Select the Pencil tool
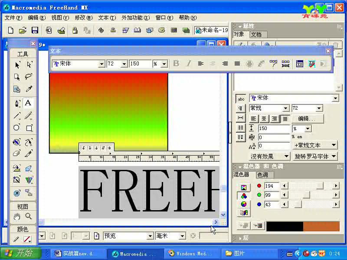Screen dimensions: 347x260 29,115
